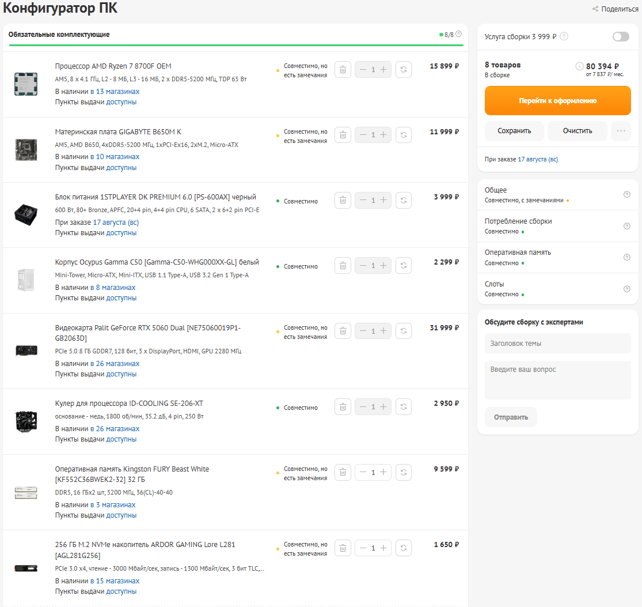Screen dimensions: 642x607
Task: Open the ID-COOLING cooler thumbnail
Action: 26,421
